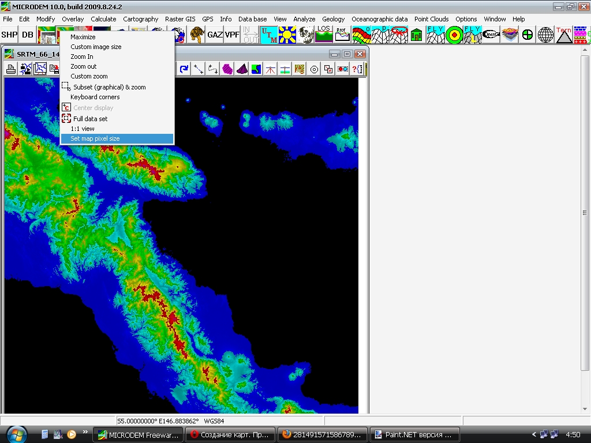Click the printer icon in map window
This screenshot has height=443, width=591.
10,69
